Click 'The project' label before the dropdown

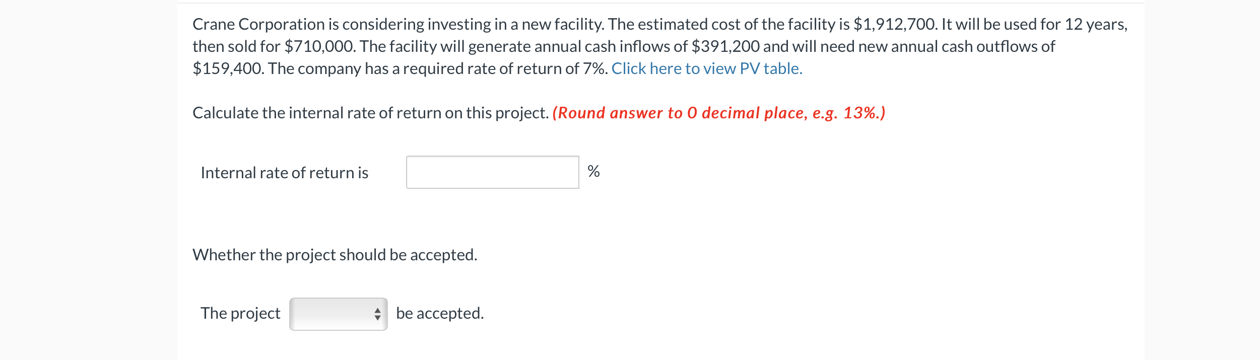pyautogui.click(x=240, y=313)
